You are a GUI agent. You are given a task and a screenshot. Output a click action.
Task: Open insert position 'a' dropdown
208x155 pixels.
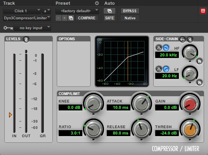[x=46, y=11]
